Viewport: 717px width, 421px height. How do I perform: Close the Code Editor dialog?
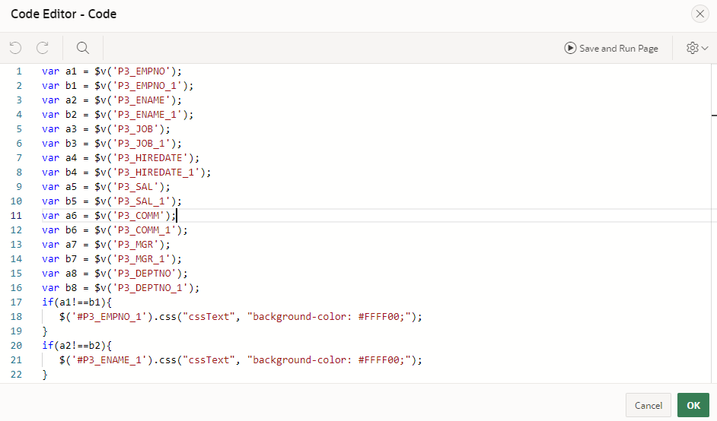coord(699,14)
